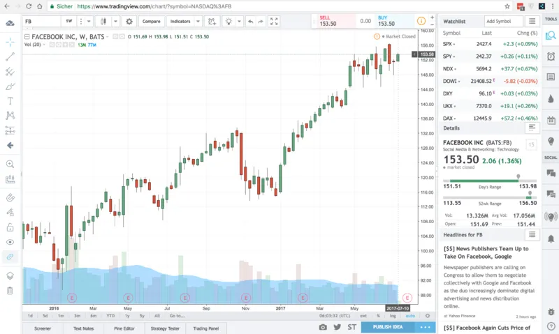Select the text annotation tool
The width and height of the screenshot is (559, 334).
click(x=10, y=101)
